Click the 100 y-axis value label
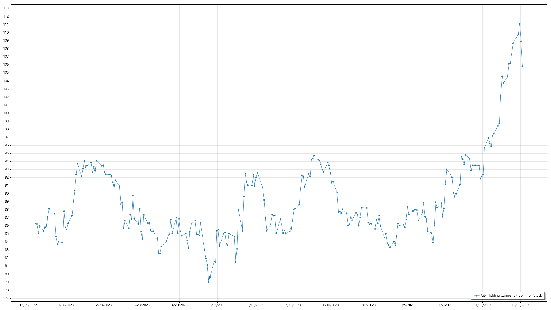Screen dimensions: 551x310 6,113
